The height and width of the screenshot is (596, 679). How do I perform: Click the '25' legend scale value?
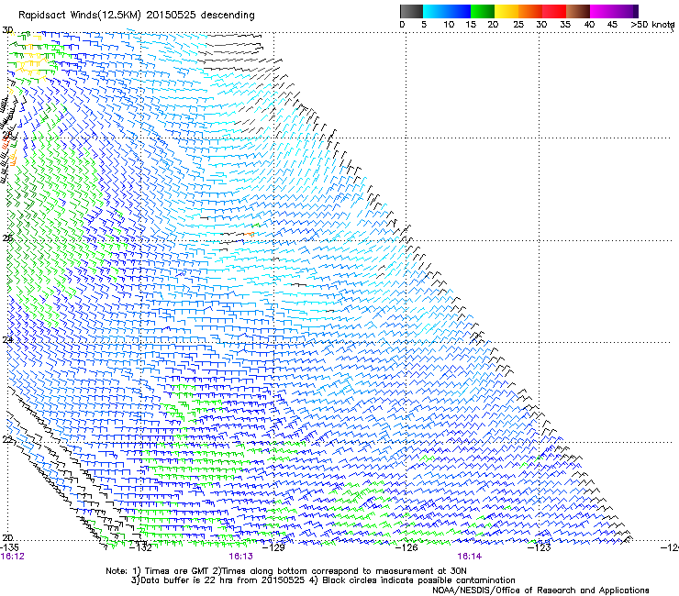[518, 25]
